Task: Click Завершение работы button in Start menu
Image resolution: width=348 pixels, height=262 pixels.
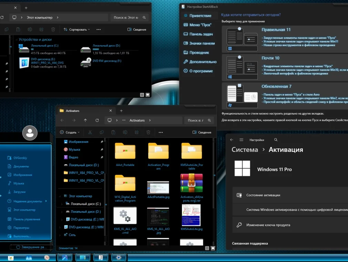Action: point(31,247)
